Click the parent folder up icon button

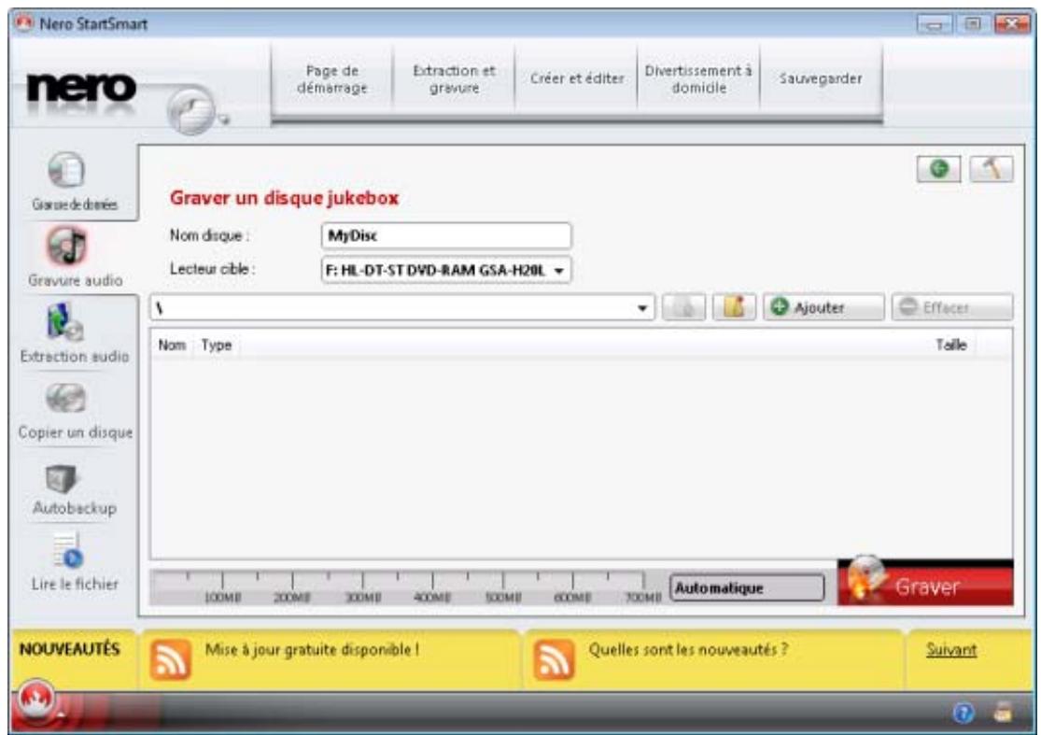tap(683, 307)
